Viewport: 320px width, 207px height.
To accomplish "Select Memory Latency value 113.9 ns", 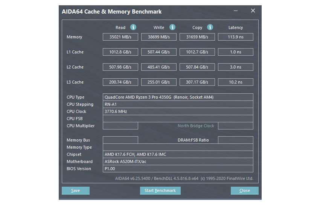I will tap(236, 37).
